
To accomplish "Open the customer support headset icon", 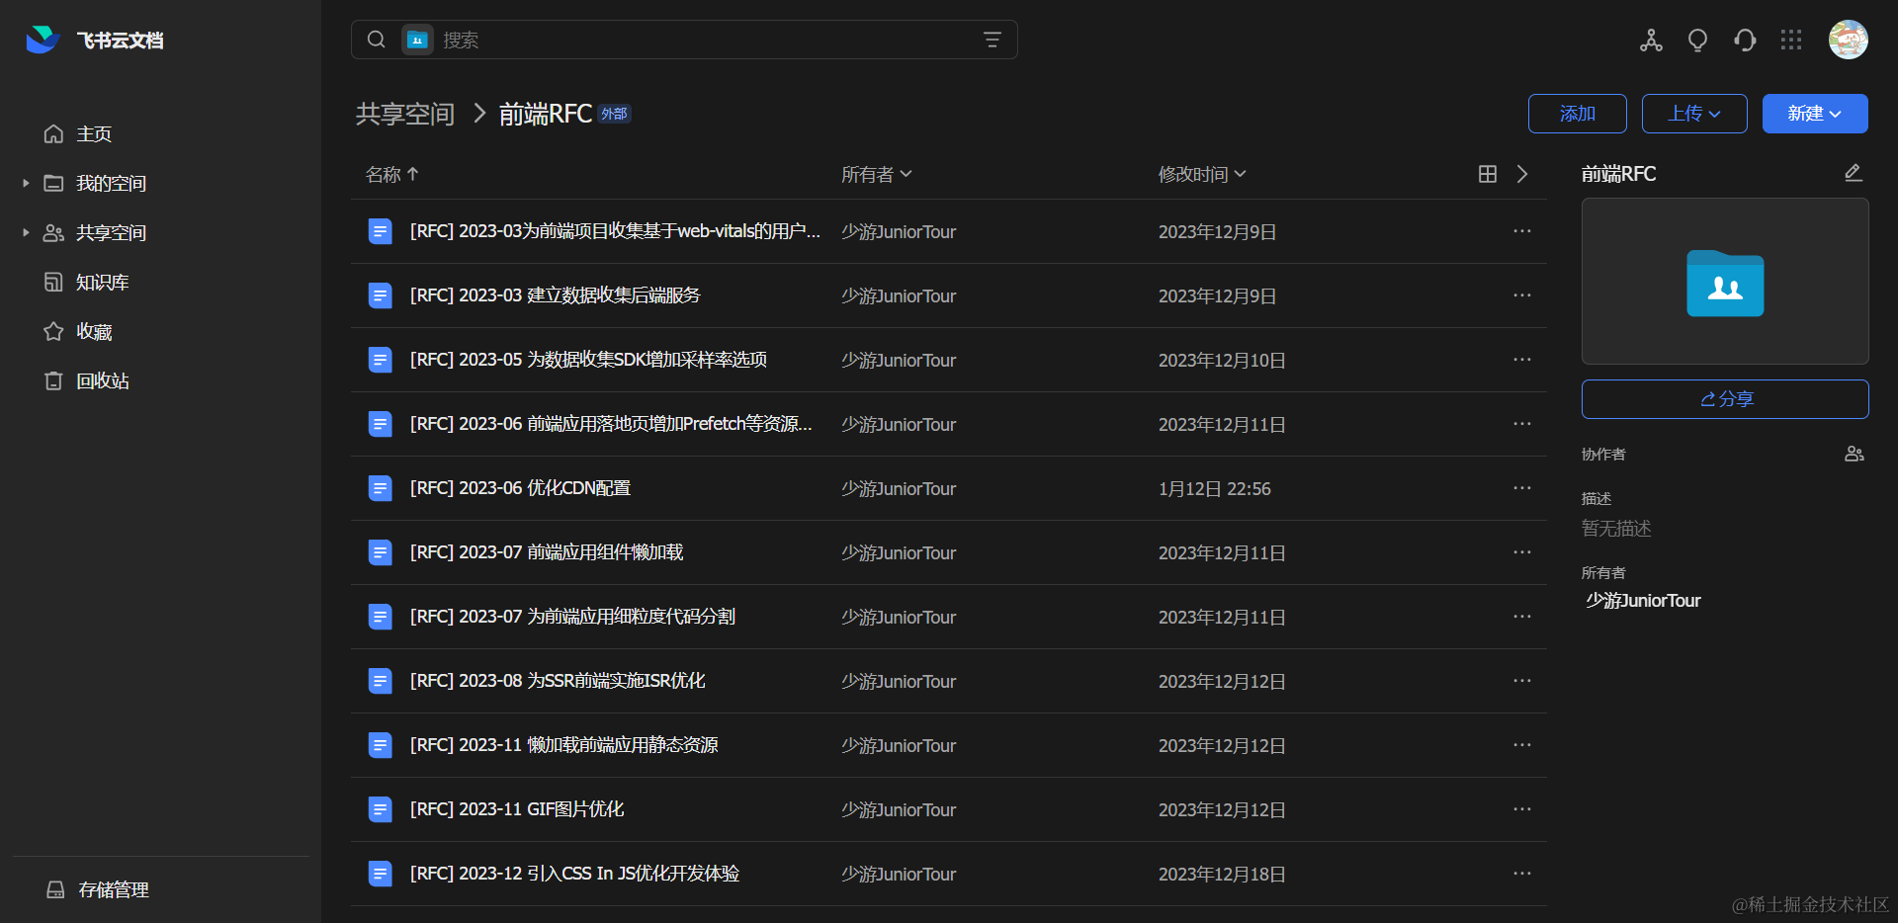I will tap(1745, 40).
